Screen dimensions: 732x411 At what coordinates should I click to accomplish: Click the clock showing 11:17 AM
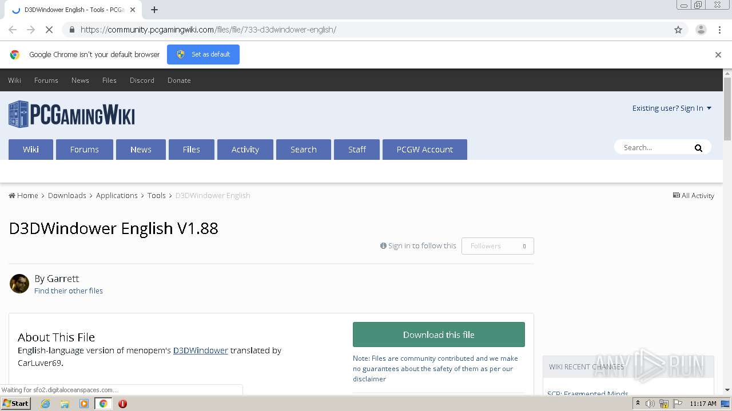[703, 404]
